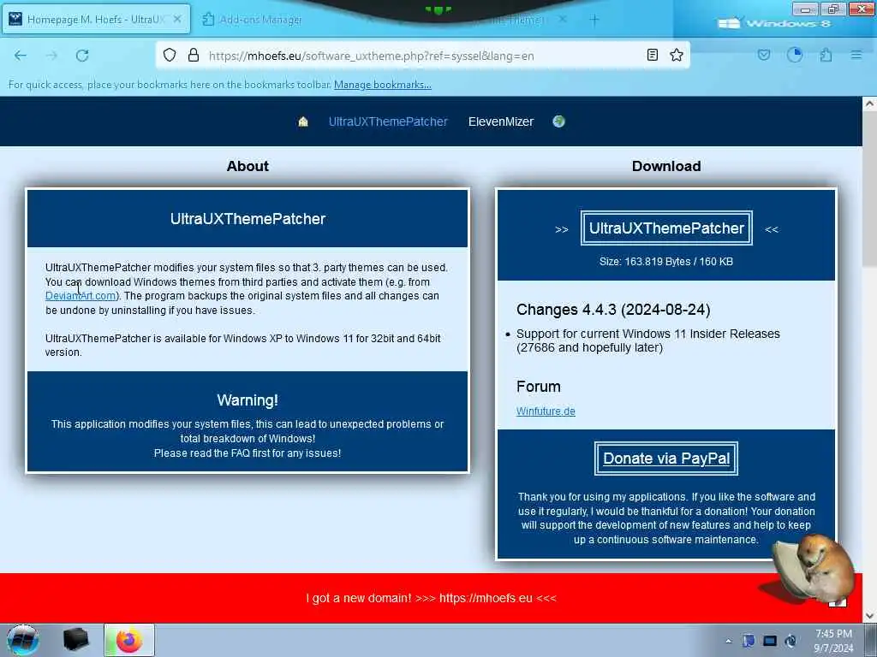Open the black box taskbar app

(x=75, y=640)
